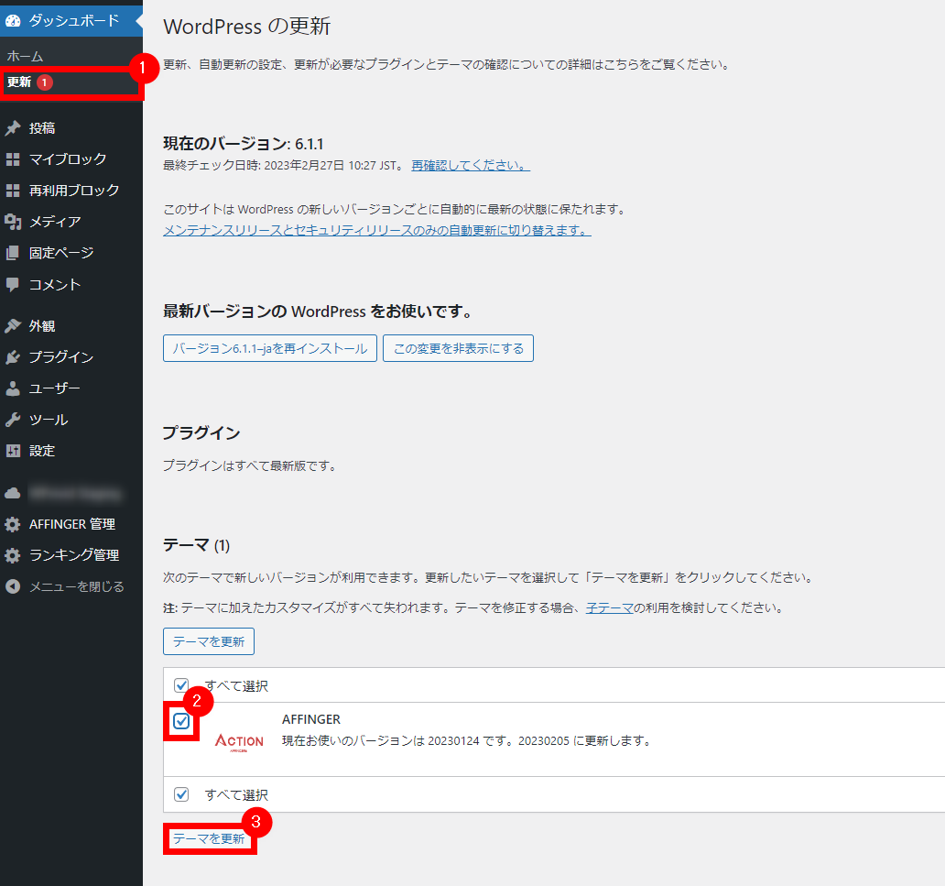Click the maintenance and security release auto-update link

[377, 230]
